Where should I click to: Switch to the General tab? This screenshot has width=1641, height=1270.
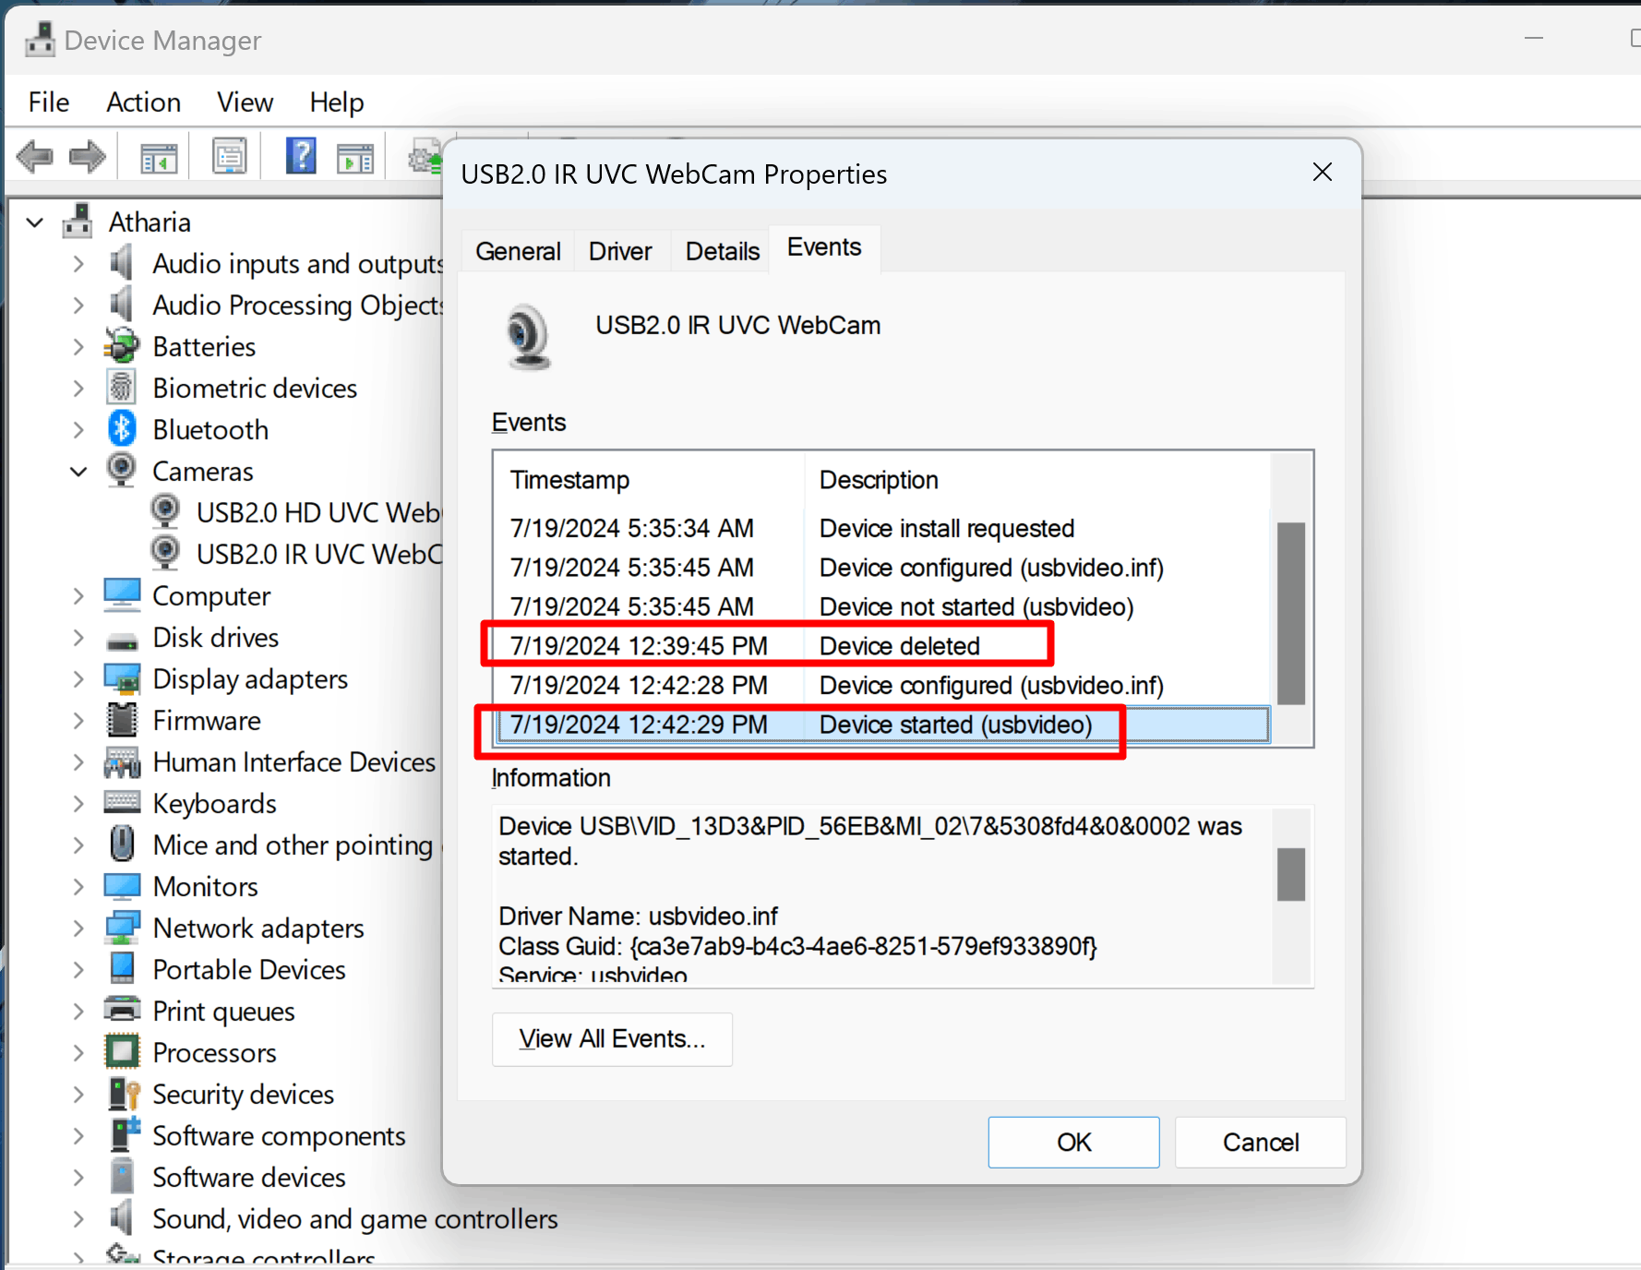pos(518,251)
